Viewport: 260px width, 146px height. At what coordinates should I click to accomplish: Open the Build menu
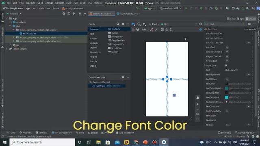pyautogui.click(x=69, y=3)
